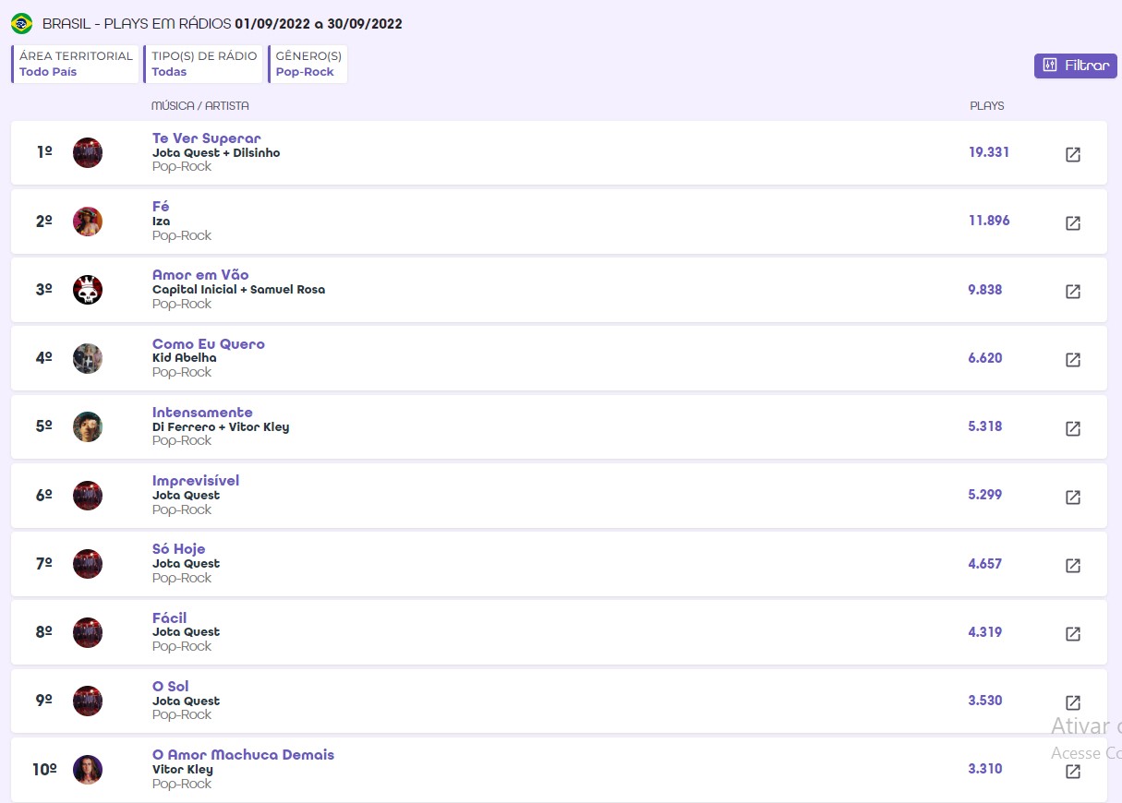Image resolution: width=1122 pixels, height=803 pixels.
Task: Click the MÚSICA / ARTISTA column header
Action: 200,106
